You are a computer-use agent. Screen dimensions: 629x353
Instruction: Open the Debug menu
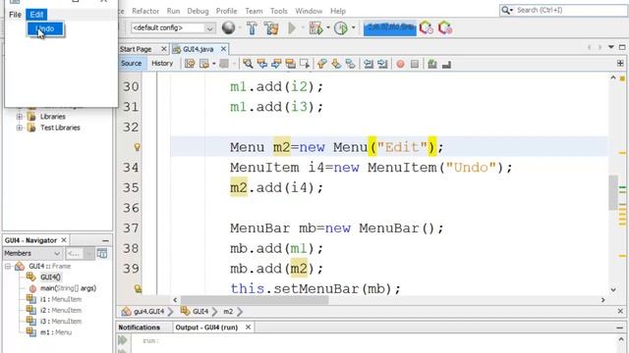tap(198, 11)
